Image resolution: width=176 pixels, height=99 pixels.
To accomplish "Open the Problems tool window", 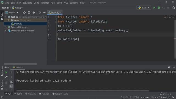I will (31, 94).
